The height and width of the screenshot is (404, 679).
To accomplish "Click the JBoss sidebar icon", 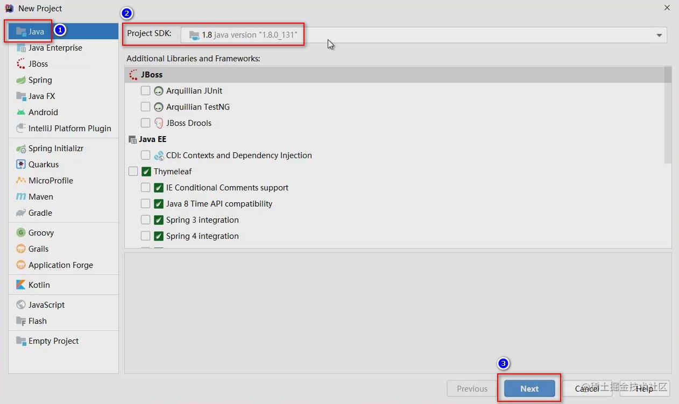I will (21, 64).
